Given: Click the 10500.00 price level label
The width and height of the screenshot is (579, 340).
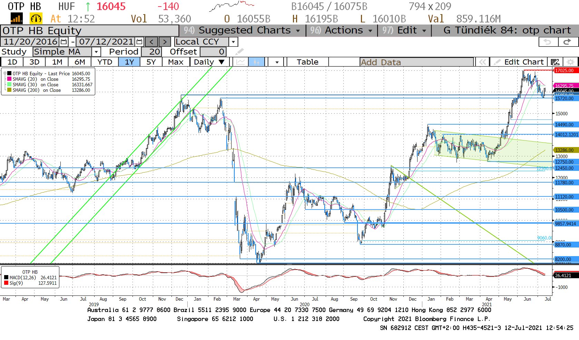Looking at the screenshot, I should (x=566, y=210).
